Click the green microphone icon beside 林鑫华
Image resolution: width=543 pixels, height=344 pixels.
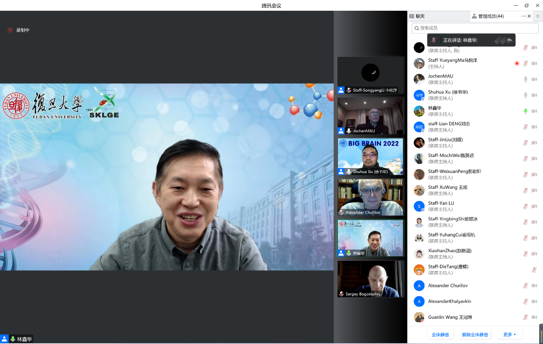pos(526,111)
